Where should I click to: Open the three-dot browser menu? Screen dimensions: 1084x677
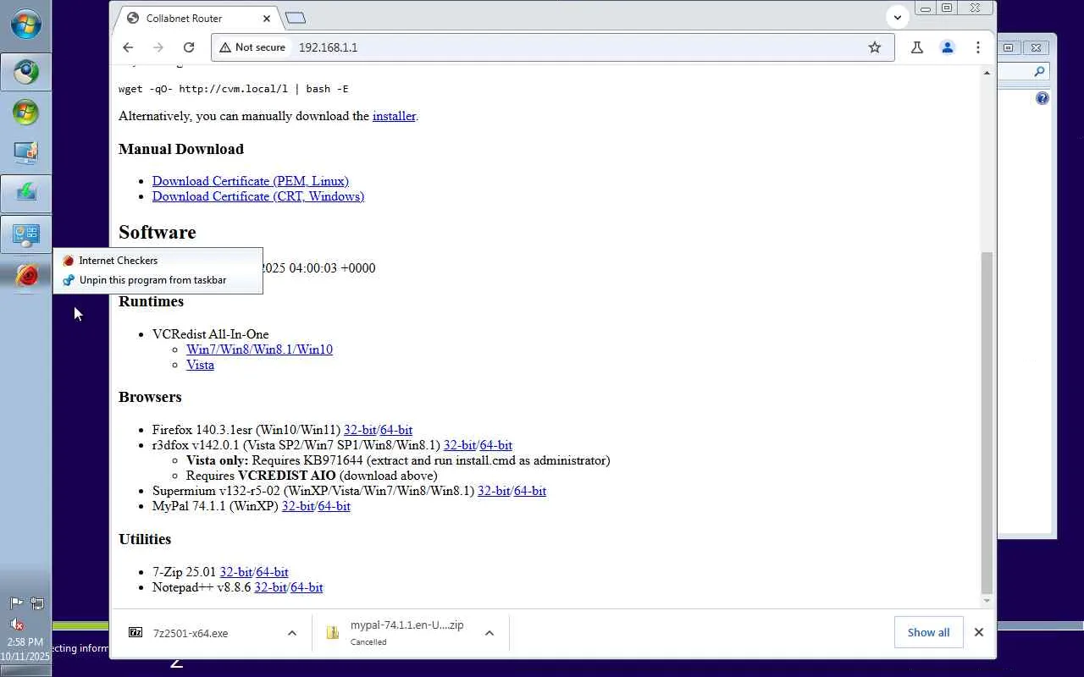tap(978, 47)
